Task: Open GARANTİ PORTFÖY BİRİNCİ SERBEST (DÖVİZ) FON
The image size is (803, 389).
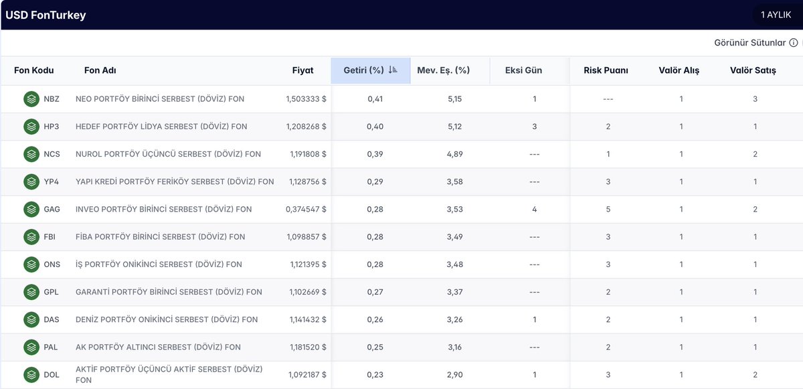Action: (169, 292)
